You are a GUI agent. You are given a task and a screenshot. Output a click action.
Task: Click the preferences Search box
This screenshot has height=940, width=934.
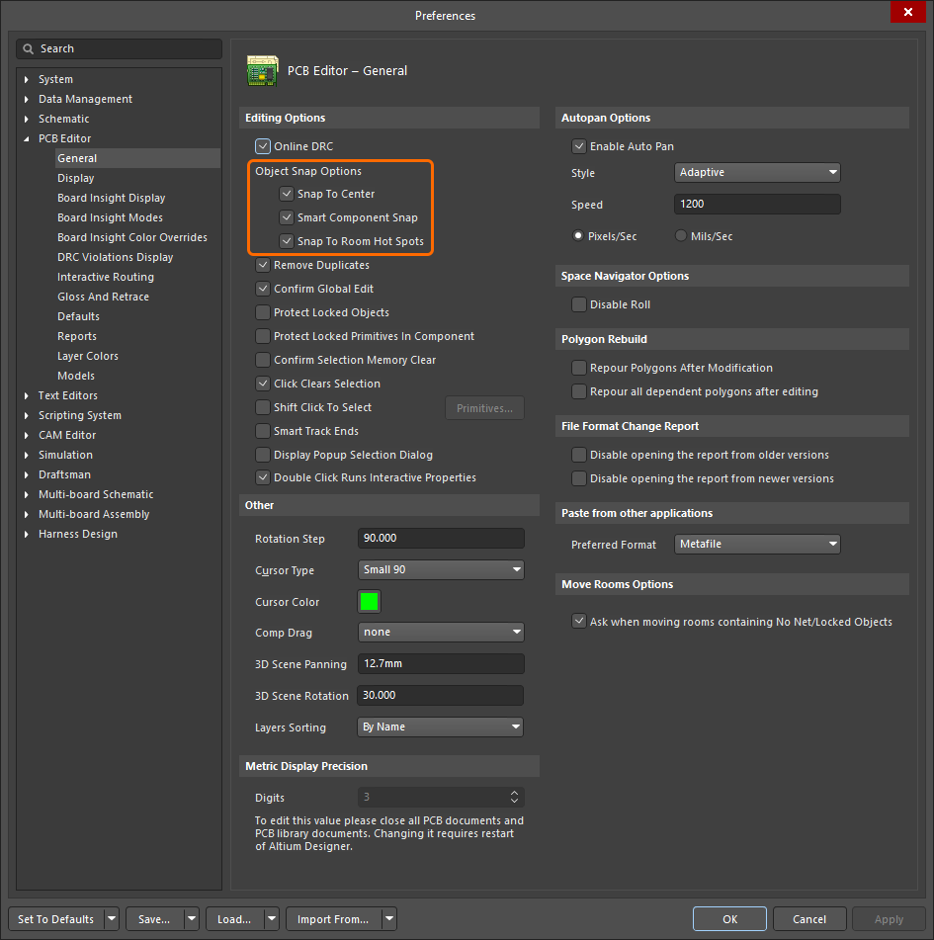point(120,49)
